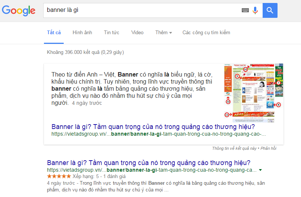Open the featured snippet's title link
The width and height of the screenshot is (301, 197).
click(153, 126)
